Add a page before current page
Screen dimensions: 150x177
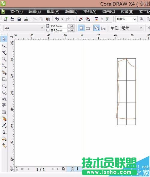17,169
